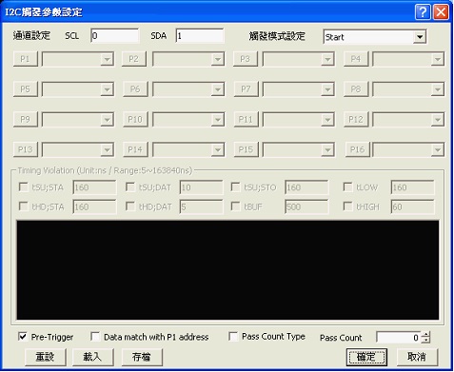Screen dimensions: 454x372
Task: Open the dropdown next to P3
Action: click(x=327, y=59)
